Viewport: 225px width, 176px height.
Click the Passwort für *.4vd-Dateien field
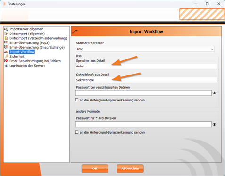pyautogui.click(x=143, y=124)
